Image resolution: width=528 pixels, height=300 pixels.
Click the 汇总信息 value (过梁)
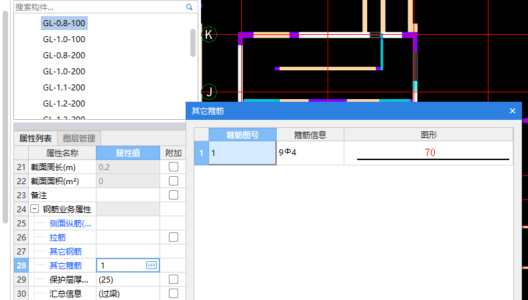128,293
